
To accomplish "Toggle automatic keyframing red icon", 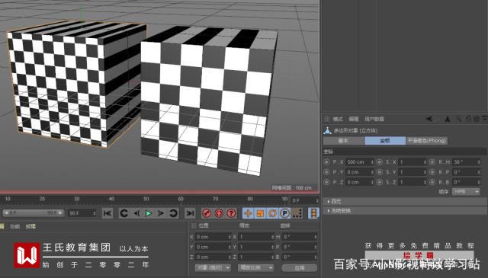I will point(219,213).
